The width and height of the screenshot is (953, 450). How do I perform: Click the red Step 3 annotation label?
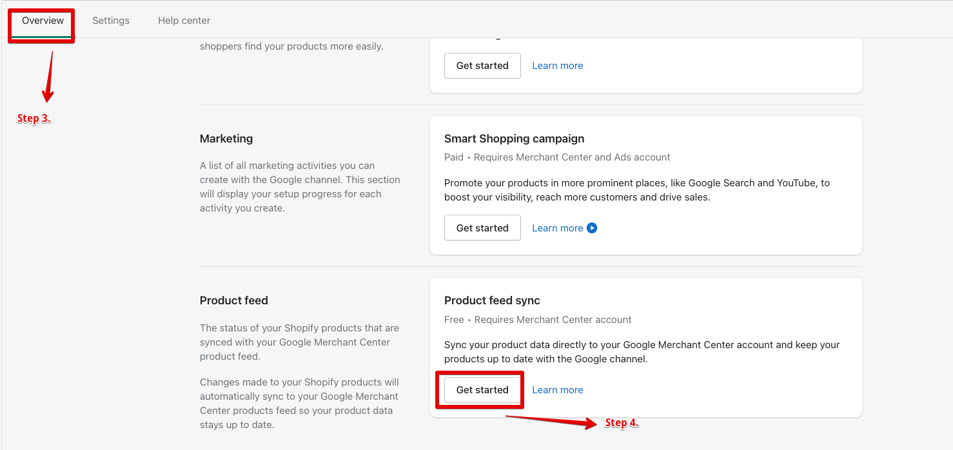pos(34,119)
